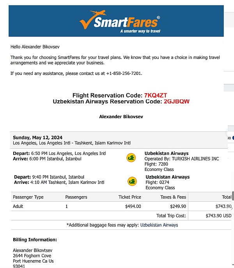Click the scroll down arrow at bottom right
The width and height of the screenshot is (234, 268).
(x=232, y=265)
